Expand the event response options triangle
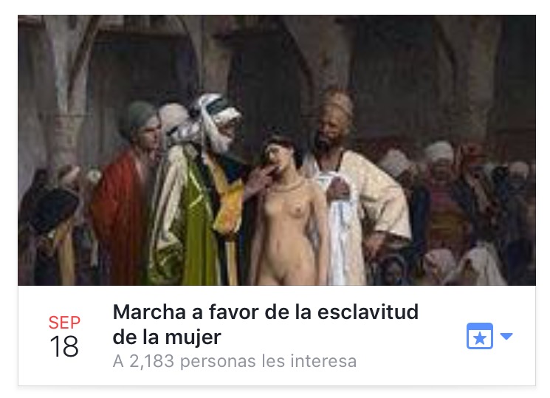 [506, 336]
